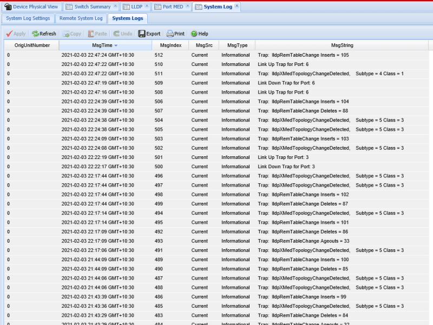Select the MsgIndex 487 cell
This screenshot has width=433, height=325.
pyautogui.click(x=159, y=278)
